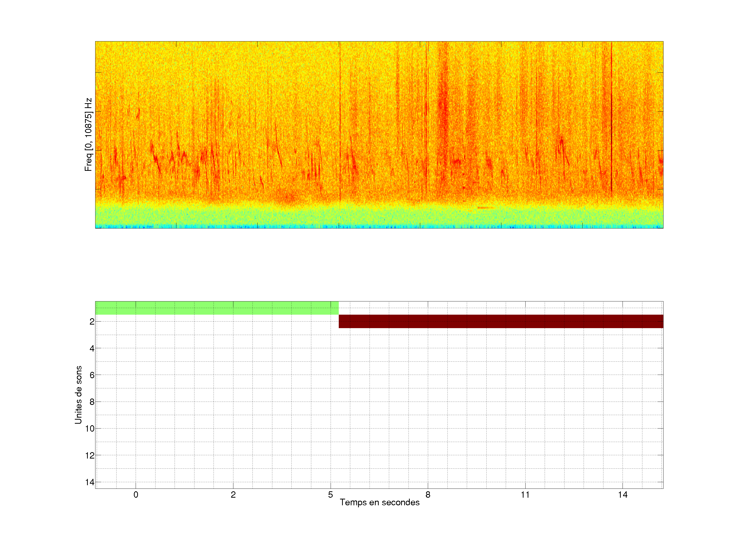Viewport: 733px width, 549px height.
Task: Click y-axis tick label 6
Action: [x=92, y=375]
